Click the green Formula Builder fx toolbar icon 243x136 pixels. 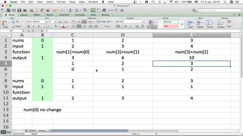93,10
